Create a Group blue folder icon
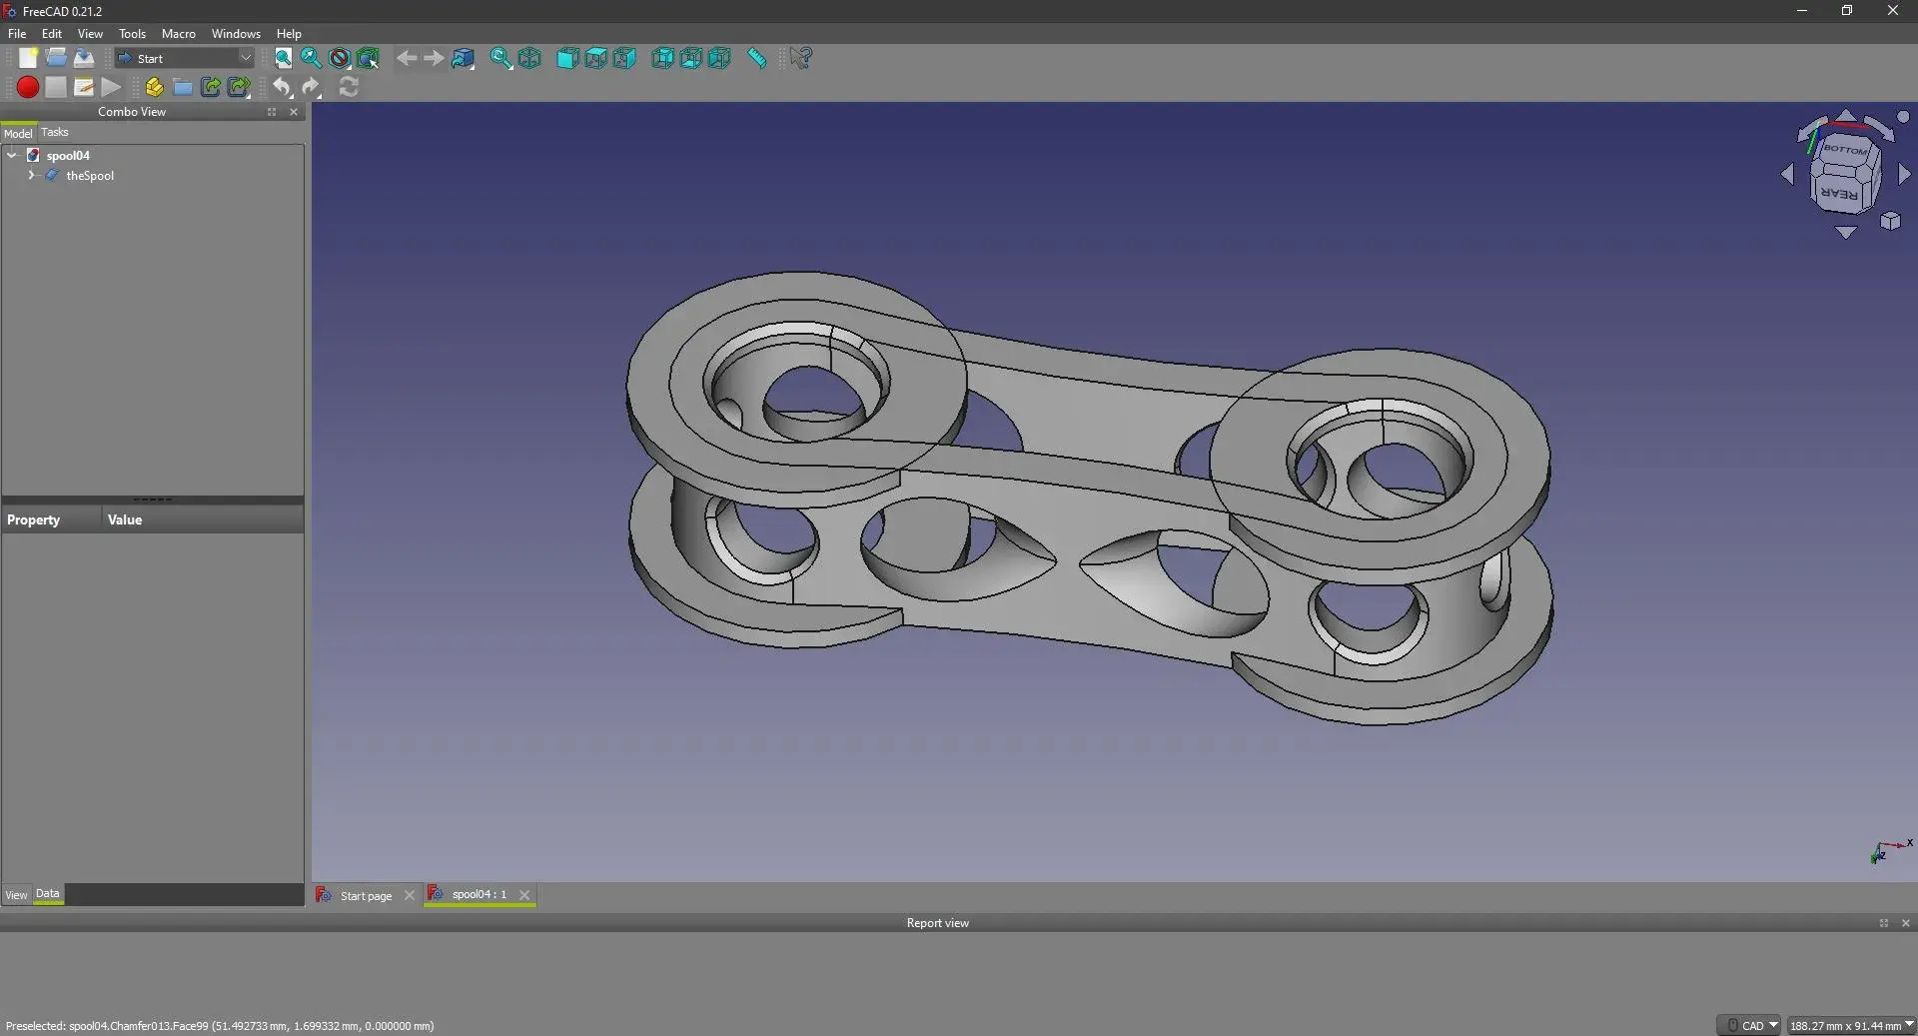This screenshot has height=1036, width=1918. pos(182,87)
